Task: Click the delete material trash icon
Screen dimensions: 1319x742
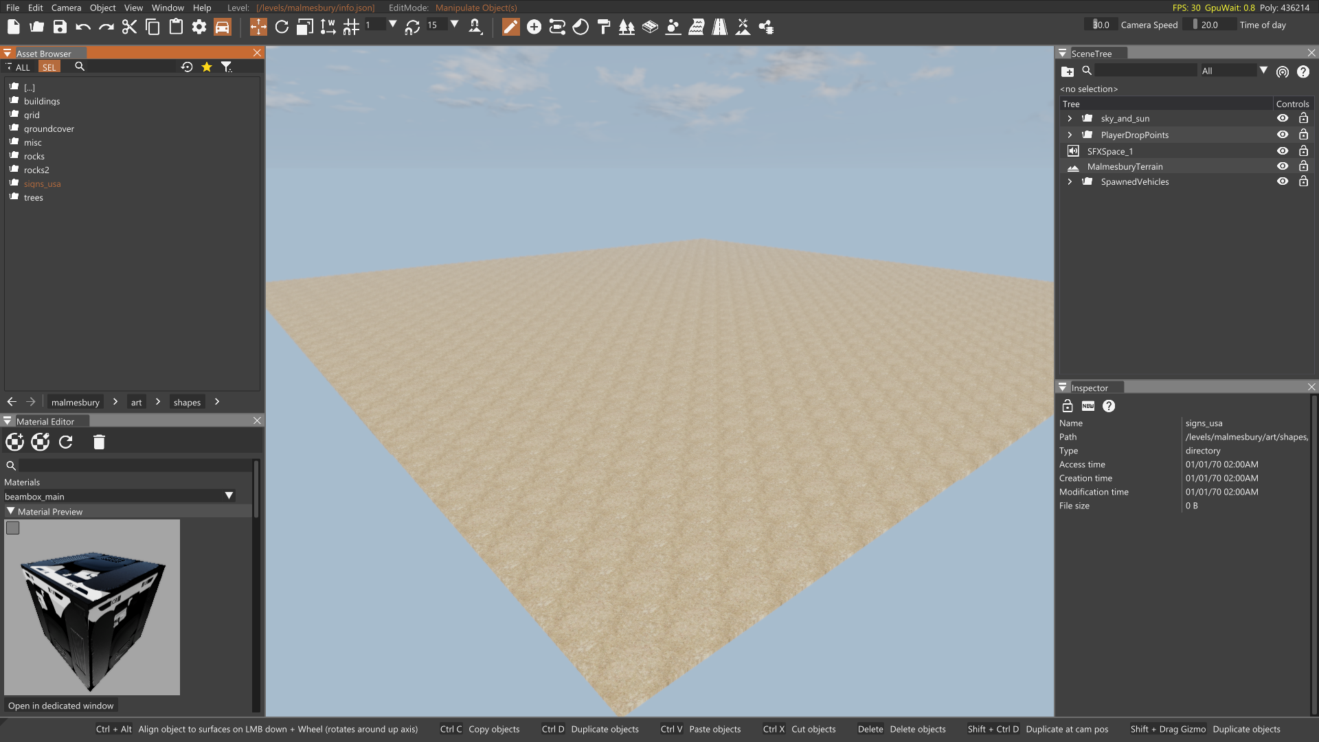Action: coord(99,442)
